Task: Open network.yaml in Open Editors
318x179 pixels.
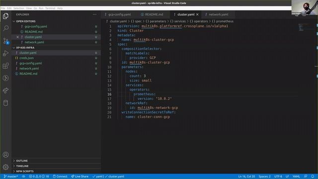Action: coord(56,42)
